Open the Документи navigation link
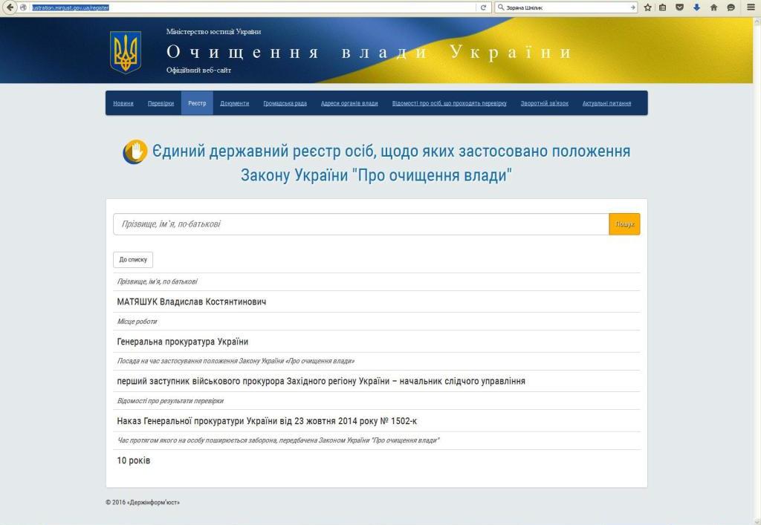The image size is (761, 525). 235,103
